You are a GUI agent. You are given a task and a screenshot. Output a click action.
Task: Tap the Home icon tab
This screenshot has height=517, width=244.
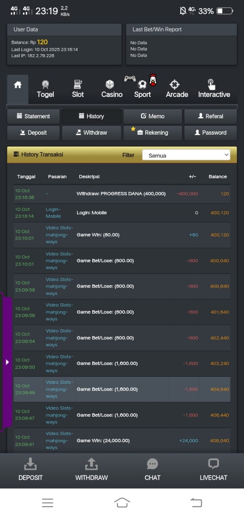[18, 86]
